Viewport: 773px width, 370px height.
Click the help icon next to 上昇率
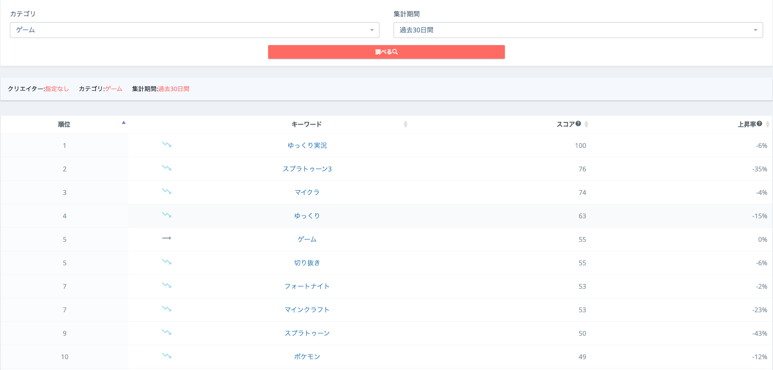click(759, 124)
